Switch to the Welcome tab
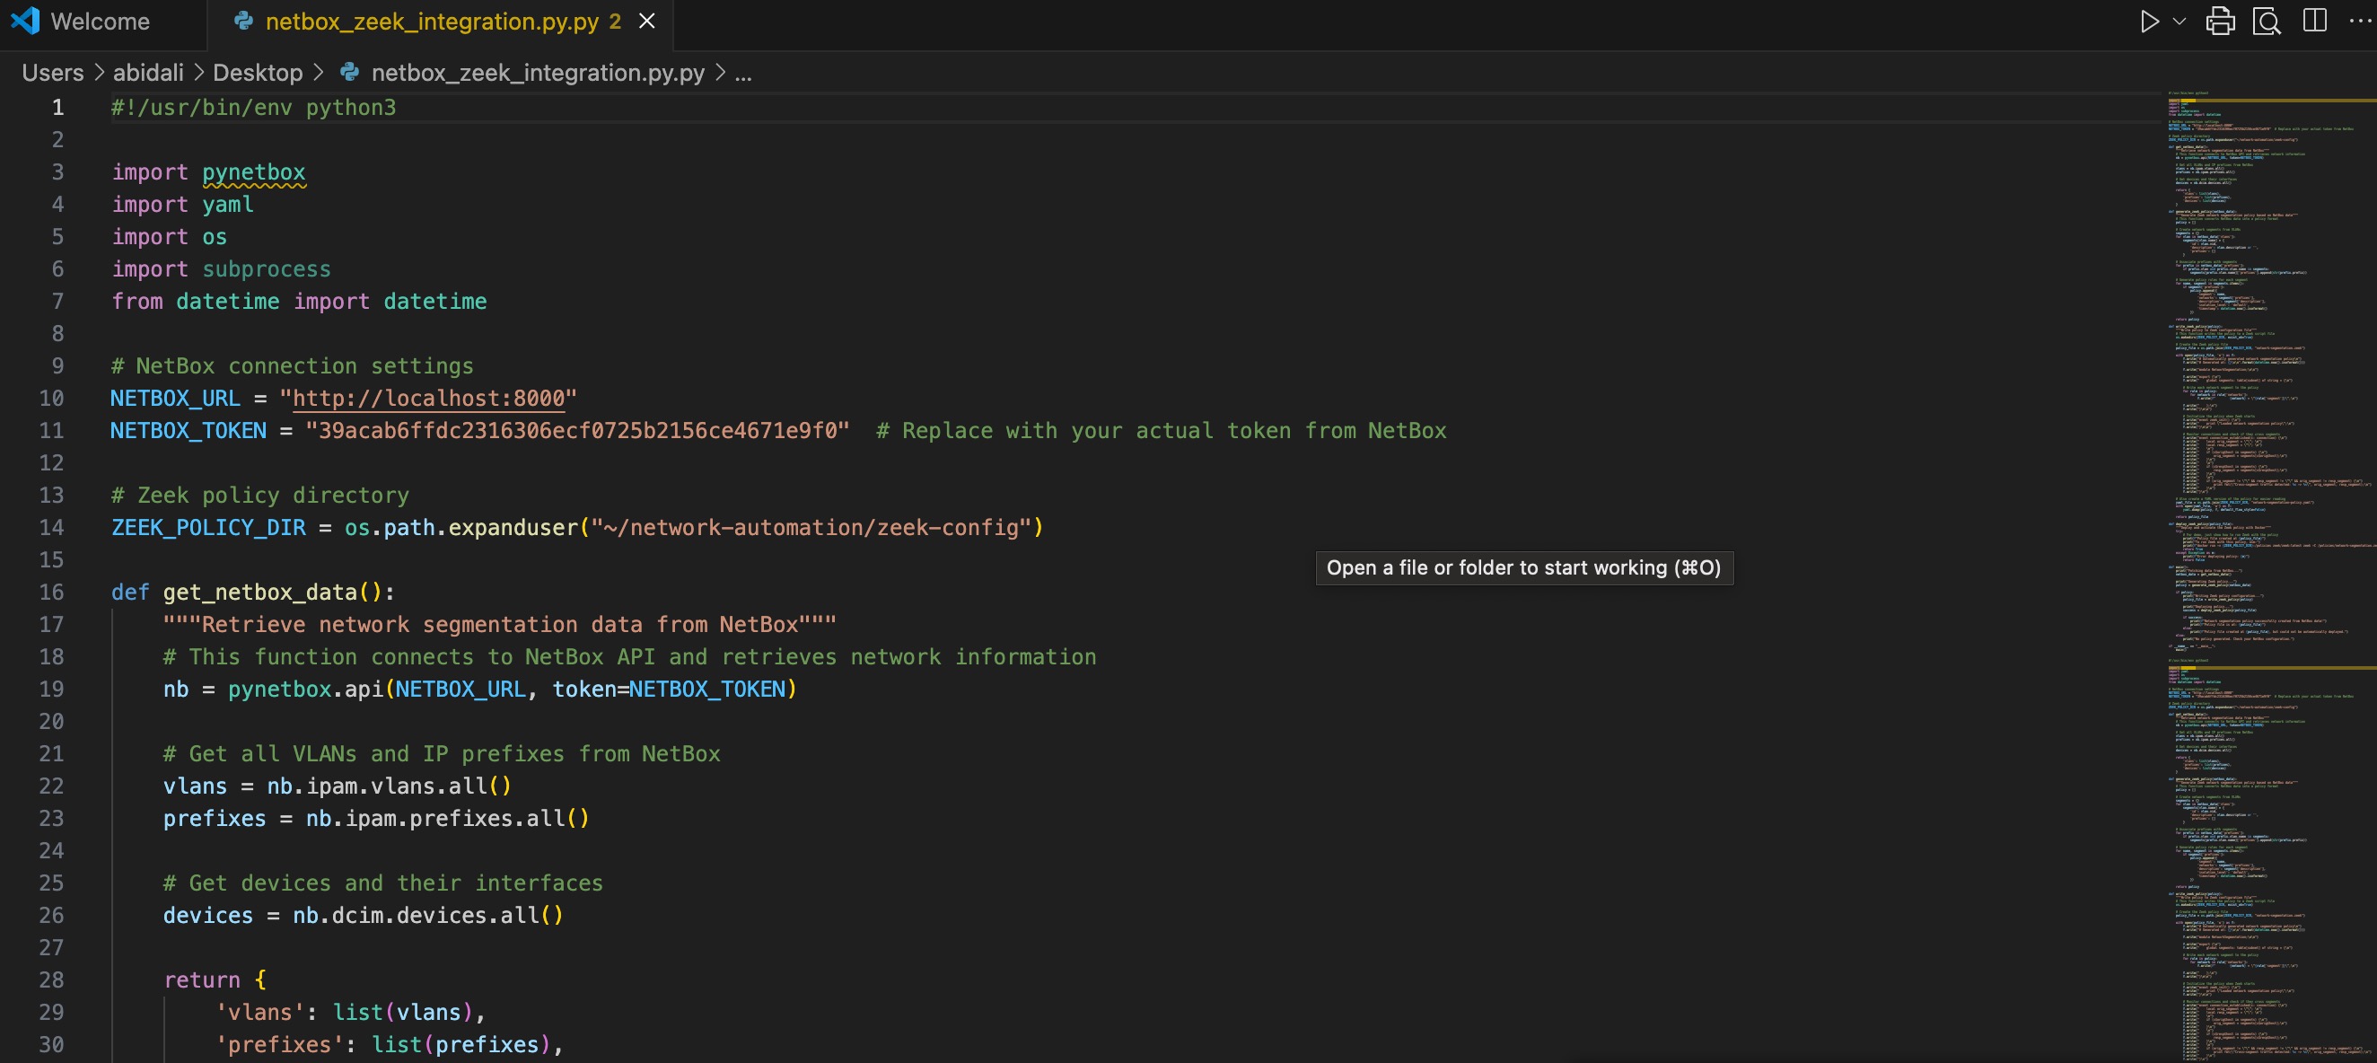The image size is (2377, 1063). [x=100, y=22]
